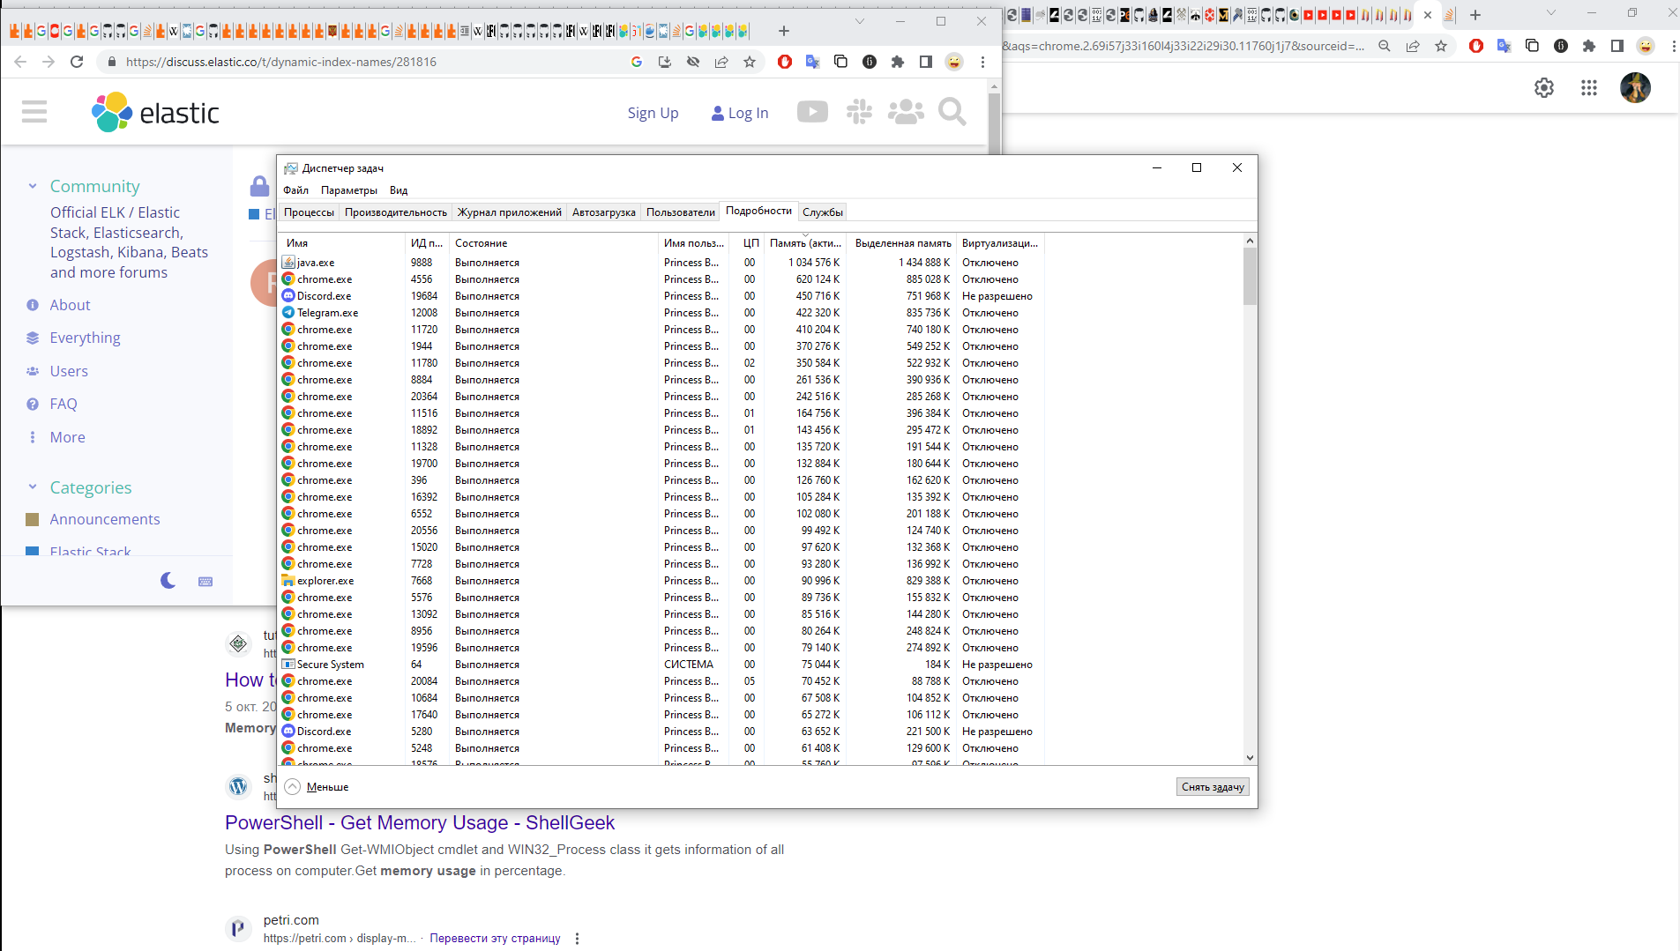This screenshot has width=1680, height=951.
Task: Open Chrome menu in the Elastic window
Action: [x=982, y=62]
